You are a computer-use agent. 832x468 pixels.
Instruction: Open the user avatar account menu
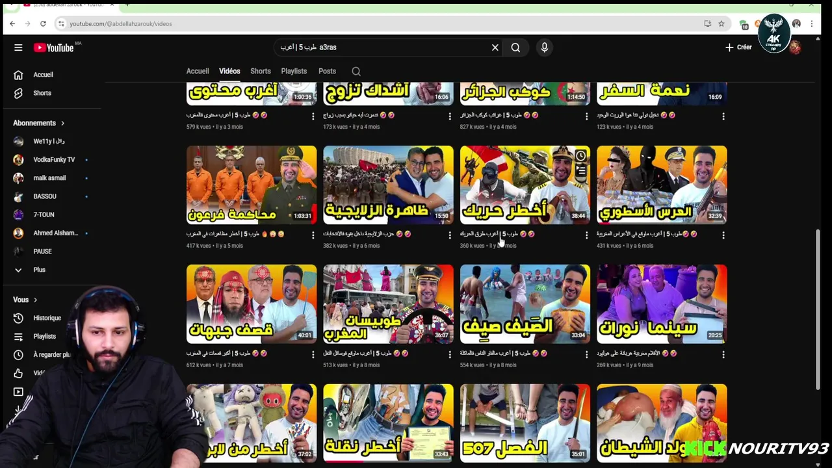click(x=794, y=47)
